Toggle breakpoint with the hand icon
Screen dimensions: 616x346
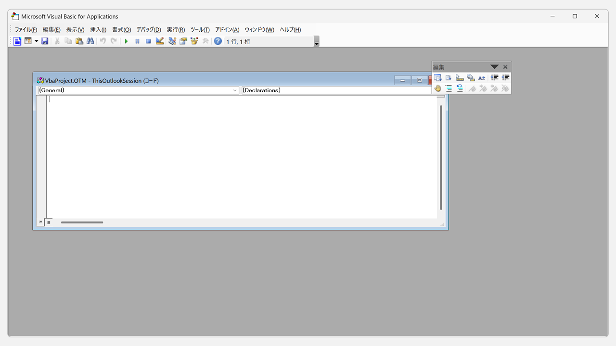point(437,88)
